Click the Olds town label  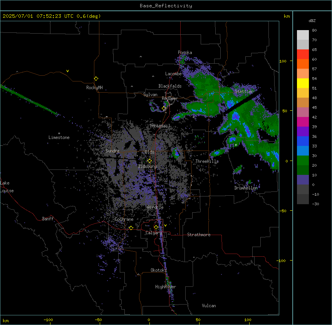(x=149, y=152)
